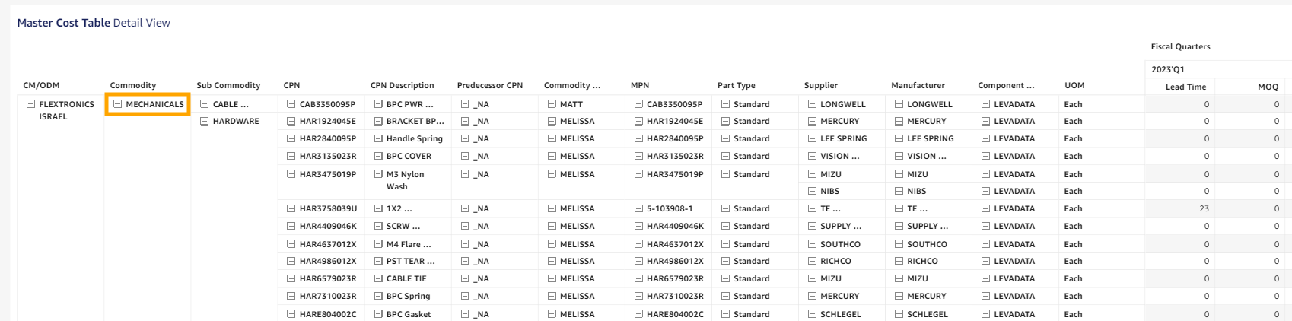Click collapse icon beside supplier LONGWELL
This screenshot has width=1292, height=321.
point(811,104)
